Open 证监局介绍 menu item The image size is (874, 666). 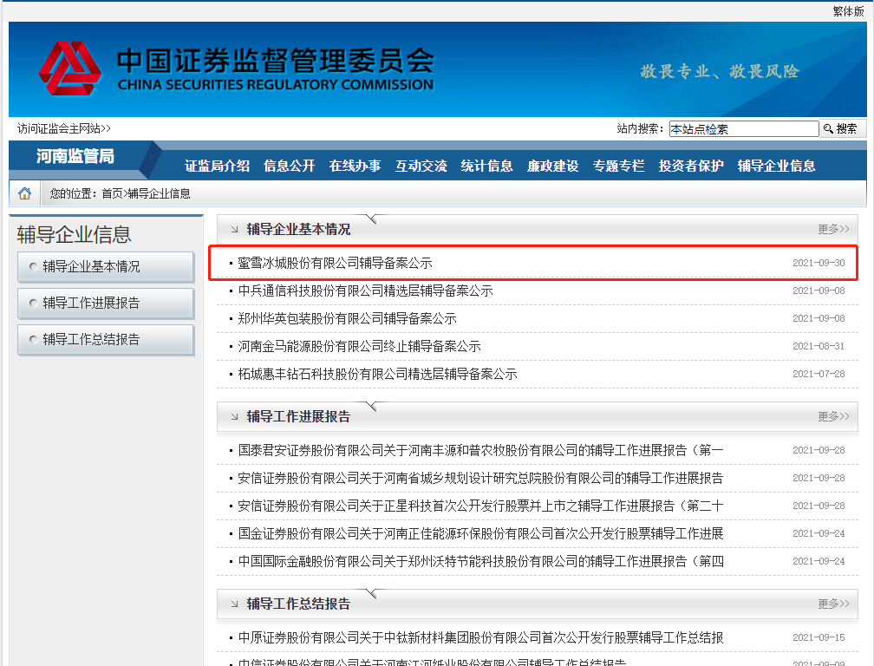[218, 166]
